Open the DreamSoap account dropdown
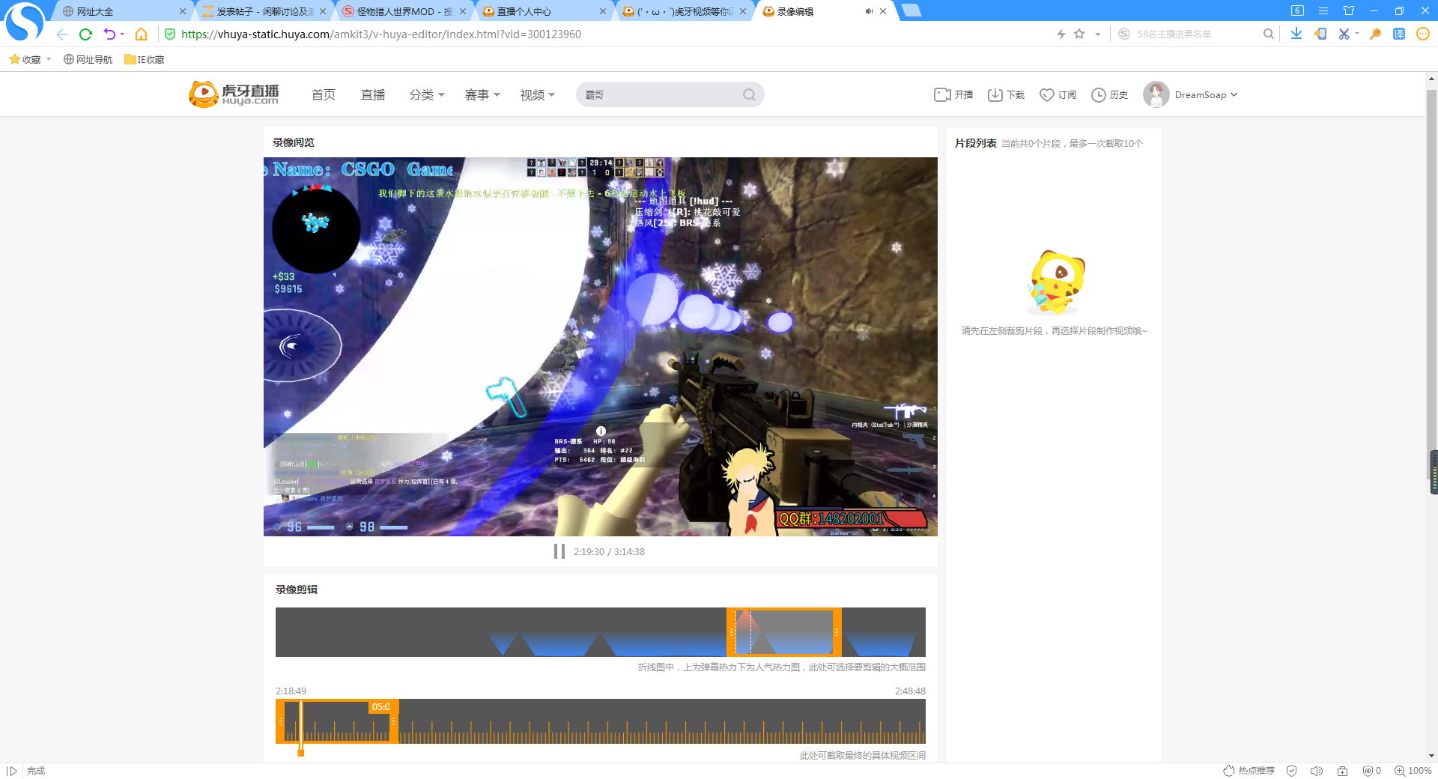The image size is (1438, 779). click(x=1191, y=94)
